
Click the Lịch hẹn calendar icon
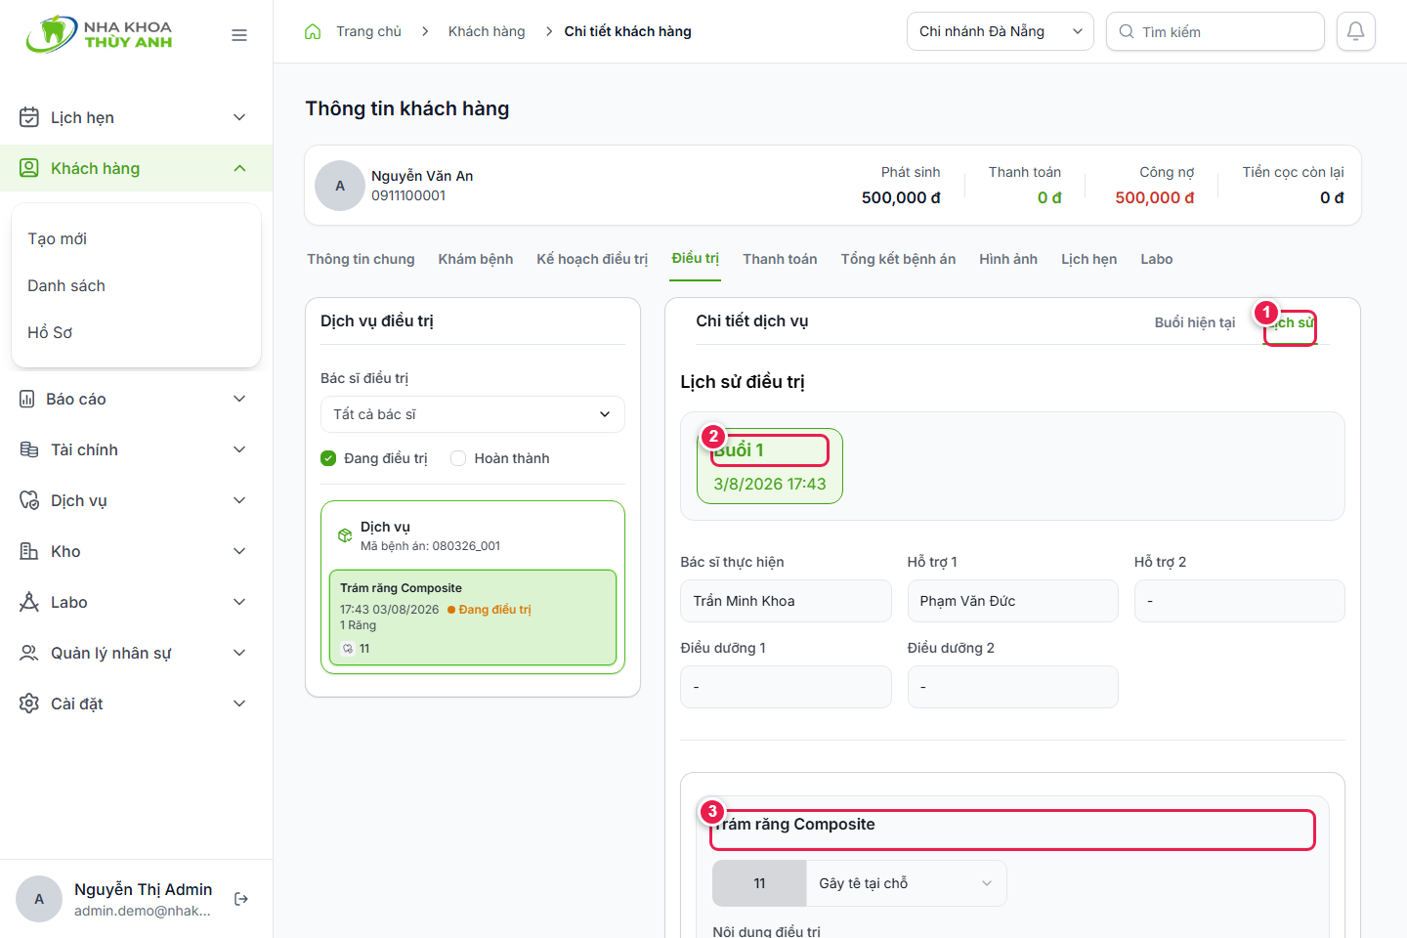[x=29, y=117]
